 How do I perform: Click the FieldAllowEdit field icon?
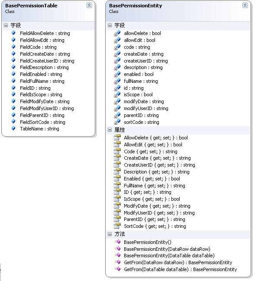[x=13, y=40]
